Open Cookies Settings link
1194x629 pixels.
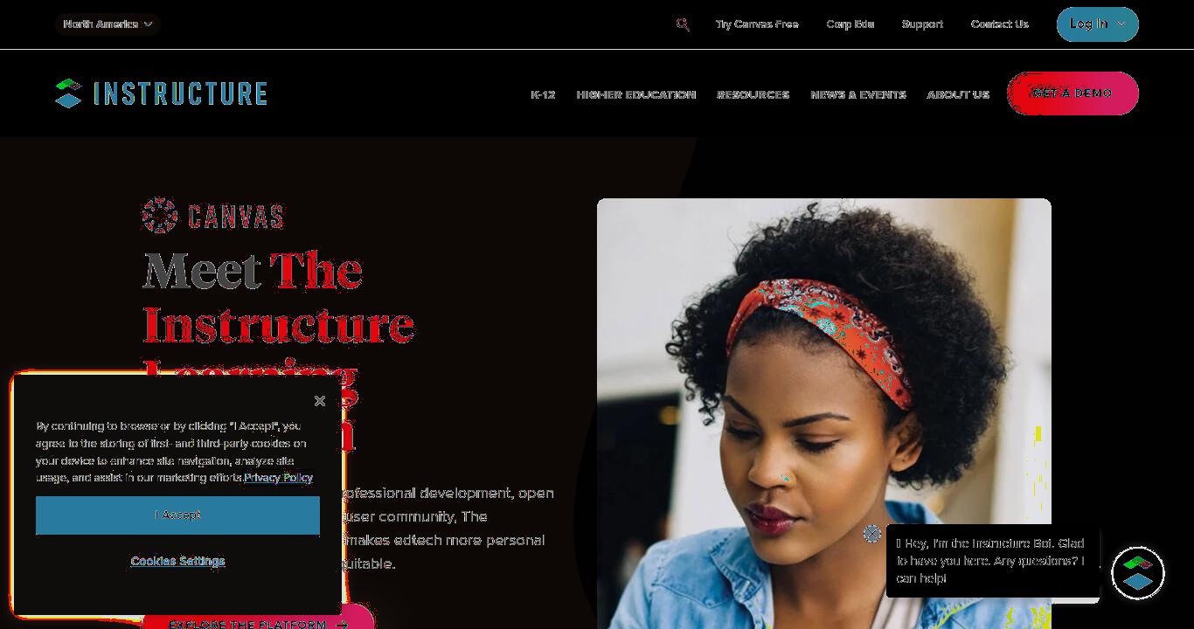point(177,561)
